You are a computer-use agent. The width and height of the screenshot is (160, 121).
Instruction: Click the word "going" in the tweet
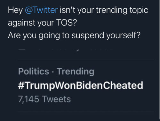(49, 36)
